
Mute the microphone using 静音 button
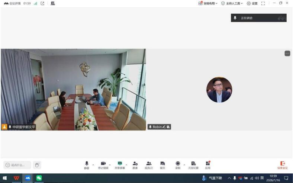click(87, 165)
